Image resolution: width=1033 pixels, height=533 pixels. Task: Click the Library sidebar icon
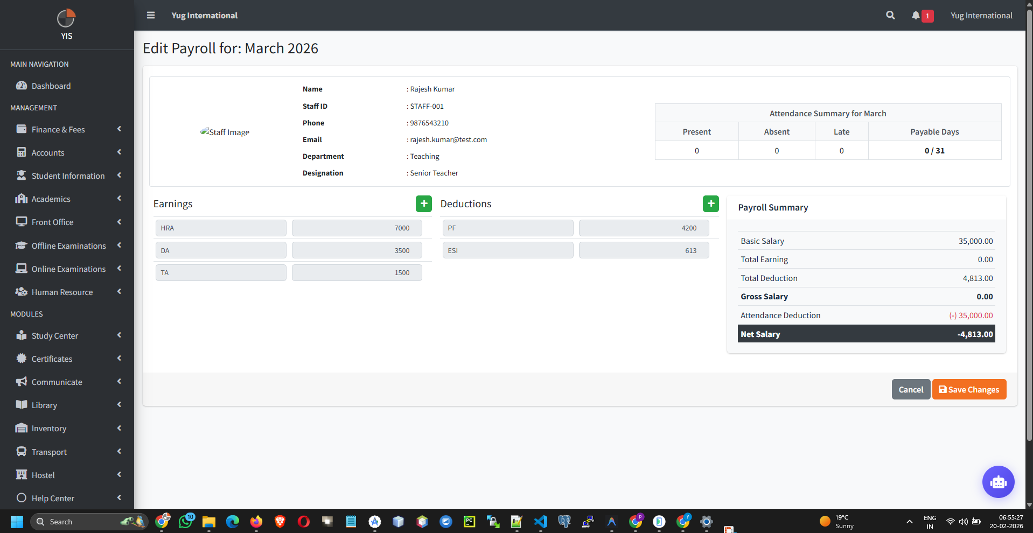pyautogui.click(x=22, y=405)
